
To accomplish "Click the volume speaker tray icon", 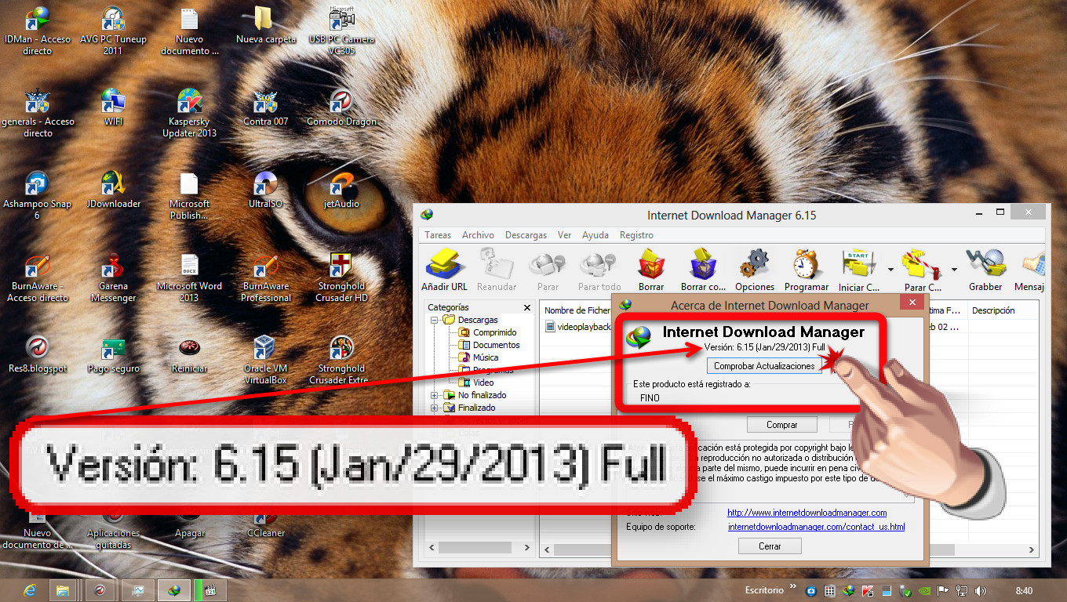I will click(979, 589).
